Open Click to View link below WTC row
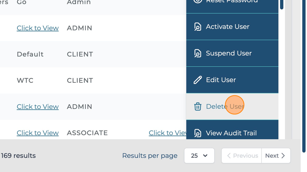 (x=38, y=107)
